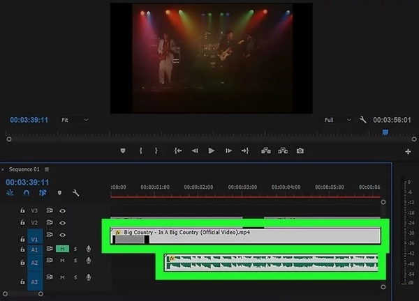419x301 pixels.
Task: Solo track A3
Action: [75, 277]
